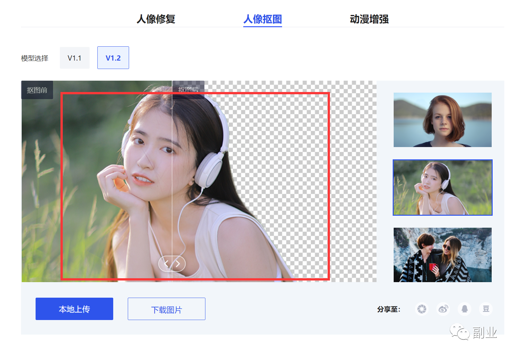Screen dimensions: 514x355
Task: Pick the two women sample thumbnail
Action: [442, 255]
